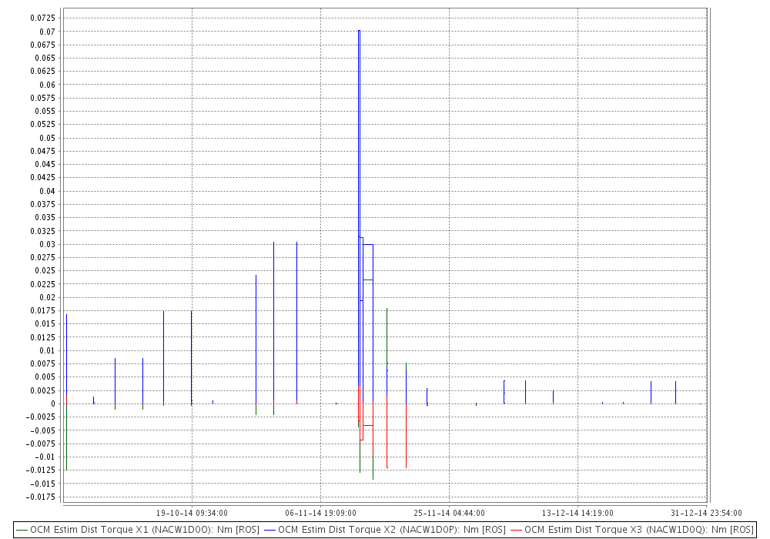Image resolution: width=770 pixels, height=539 pixels.
Task: Click the -0.005 y-axis value label
Action: [x=42, y=430]
